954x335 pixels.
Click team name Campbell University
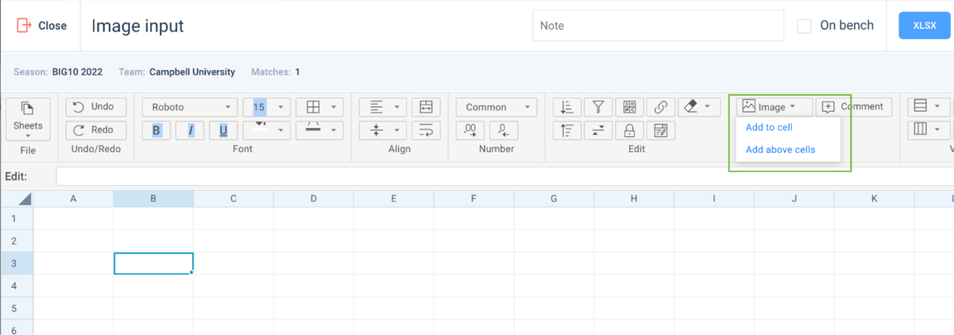tap(192, 72)
